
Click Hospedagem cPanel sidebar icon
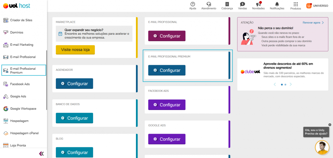click(6, 133)
